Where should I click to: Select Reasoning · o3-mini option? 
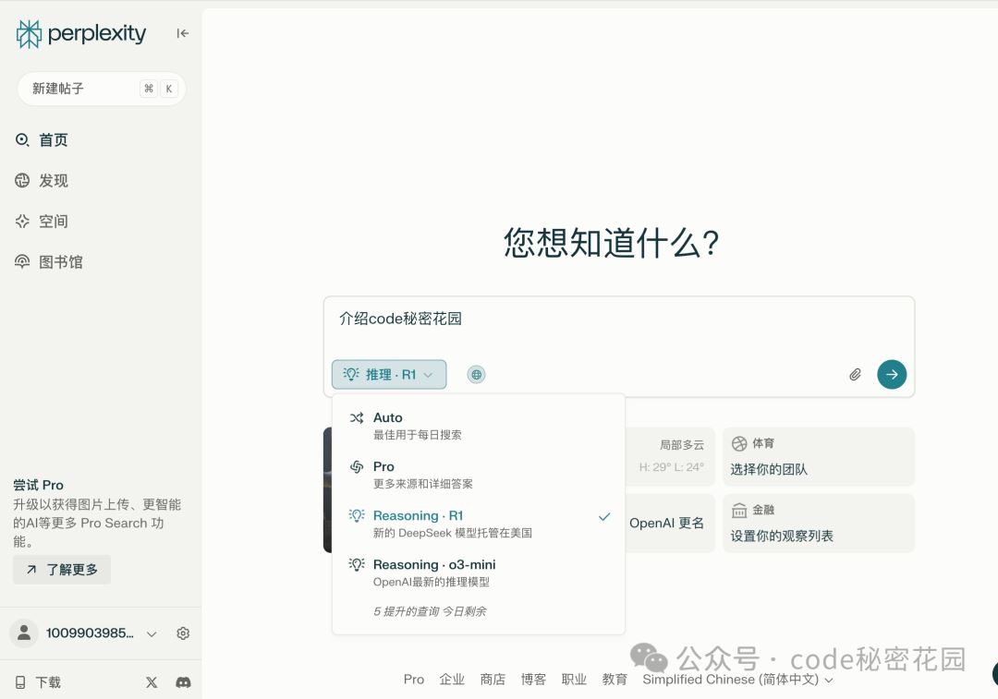click(479, 572)
